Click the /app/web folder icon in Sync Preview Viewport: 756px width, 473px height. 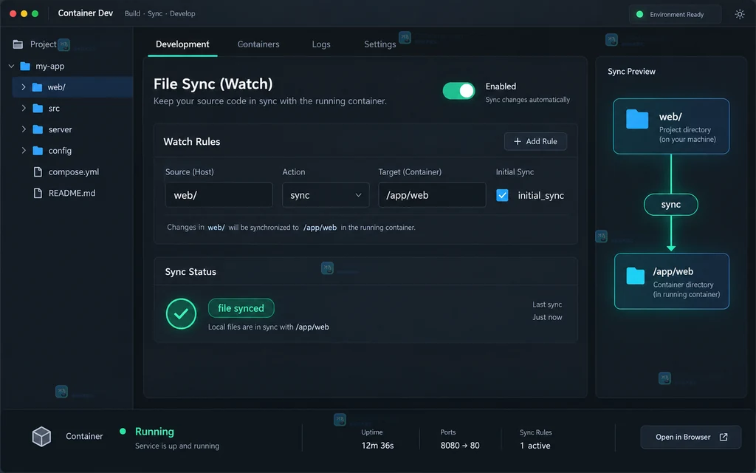(x=636, y=276)
